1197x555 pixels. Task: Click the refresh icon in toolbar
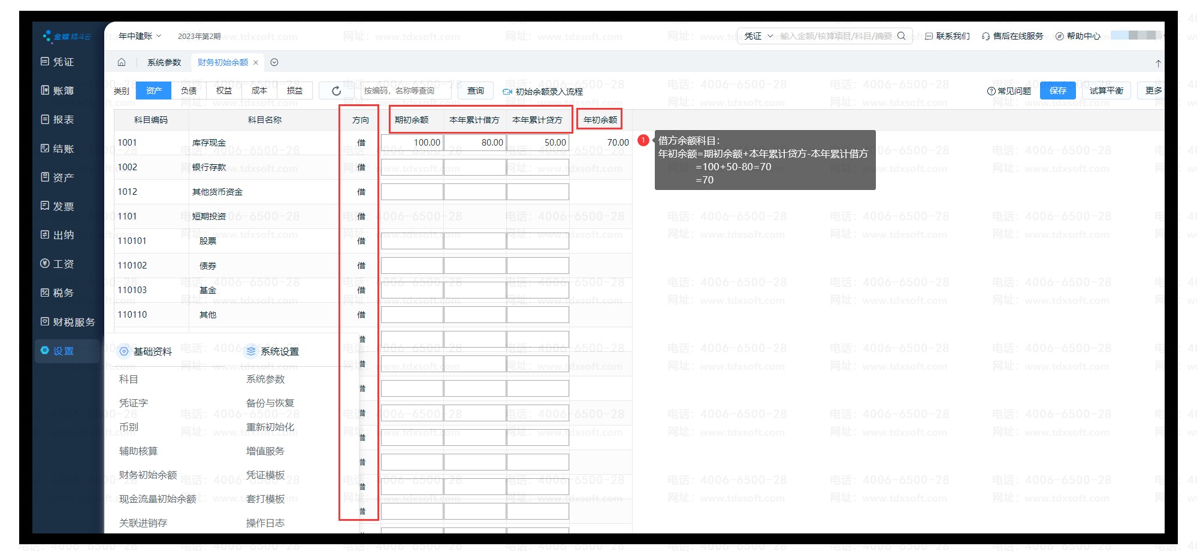coord(336,91)
